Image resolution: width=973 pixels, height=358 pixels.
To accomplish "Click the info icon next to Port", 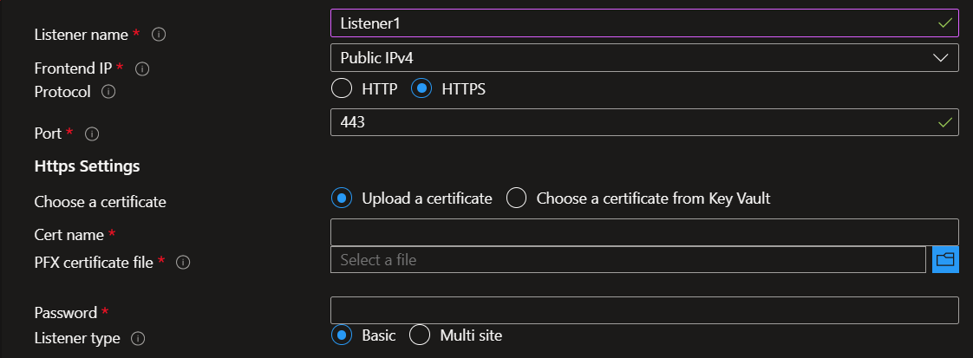I will [x=92, y=133].
